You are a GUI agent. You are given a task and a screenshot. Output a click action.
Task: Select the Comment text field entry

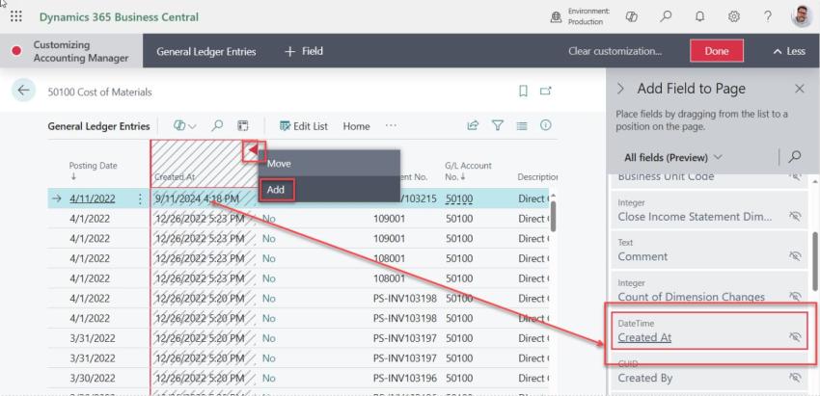[x=709, y=250]
